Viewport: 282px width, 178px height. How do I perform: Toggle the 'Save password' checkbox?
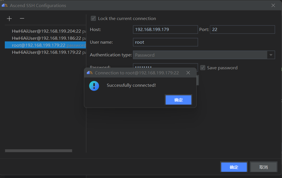(x=203, y=68)
